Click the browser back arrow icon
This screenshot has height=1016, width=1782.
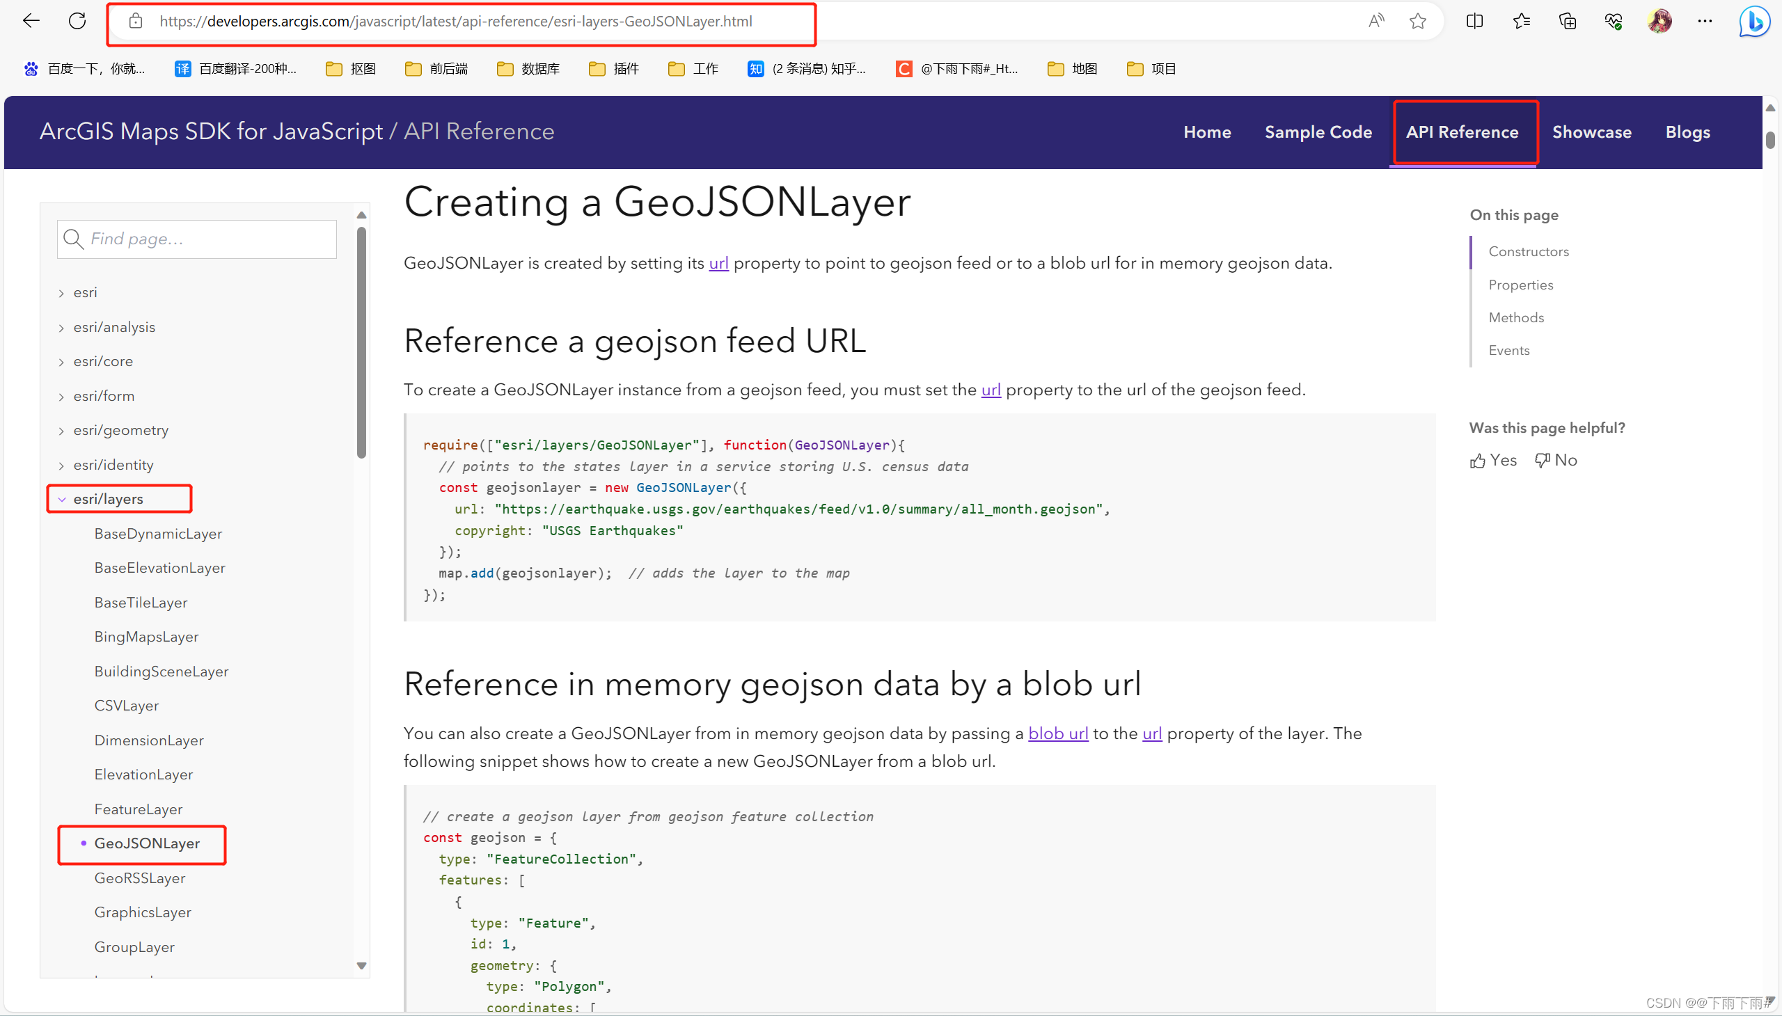(32, 21)
